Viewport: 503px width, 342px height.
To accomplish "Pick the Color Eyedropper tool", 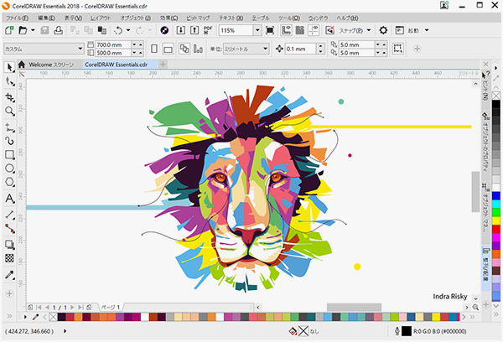I will point(9,274).
